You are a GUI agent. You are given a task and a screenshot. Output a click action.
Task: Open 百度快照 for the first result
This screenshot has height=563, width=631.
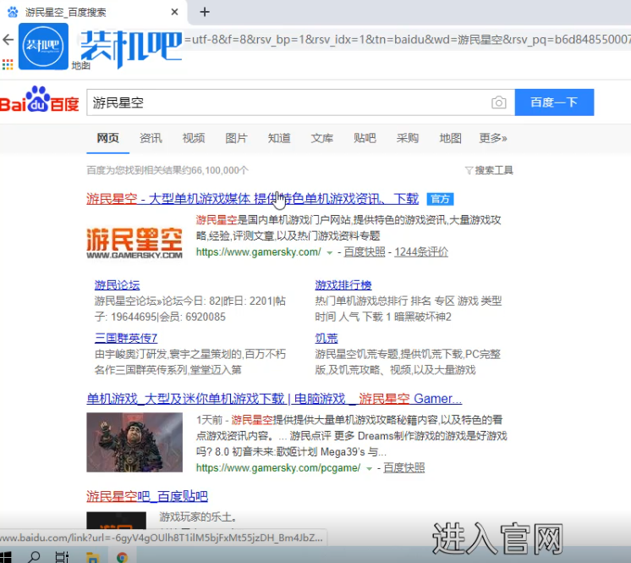365,252
